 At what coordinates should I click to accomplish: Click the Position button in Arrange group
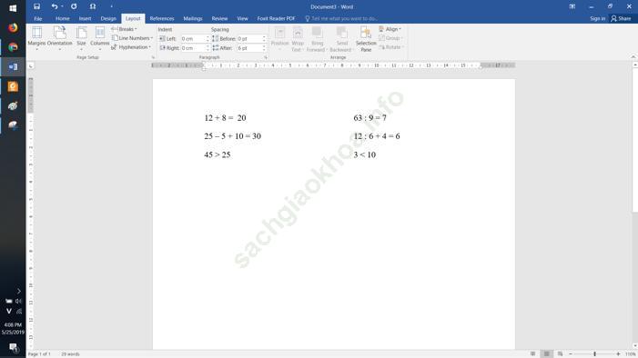tap(280, 38)
